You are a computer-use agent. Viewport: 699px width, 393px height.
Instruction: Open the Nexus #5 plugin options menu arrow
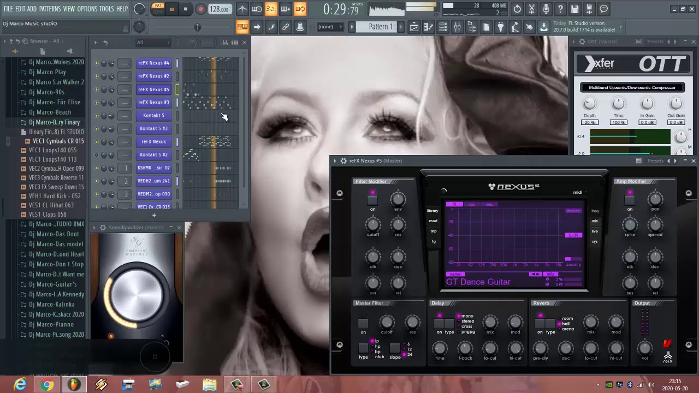click(x=335, y=160)
